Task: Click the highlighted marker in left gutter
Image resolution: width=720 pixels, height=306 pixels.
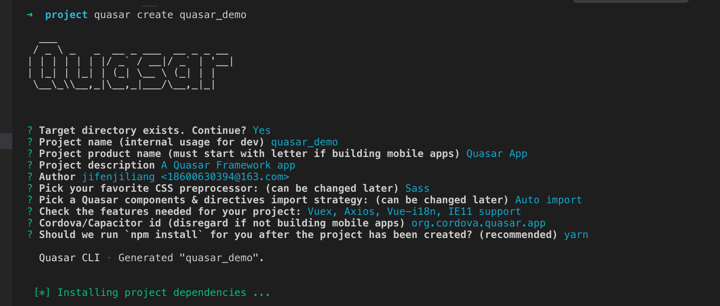Action: coord(6,141)
